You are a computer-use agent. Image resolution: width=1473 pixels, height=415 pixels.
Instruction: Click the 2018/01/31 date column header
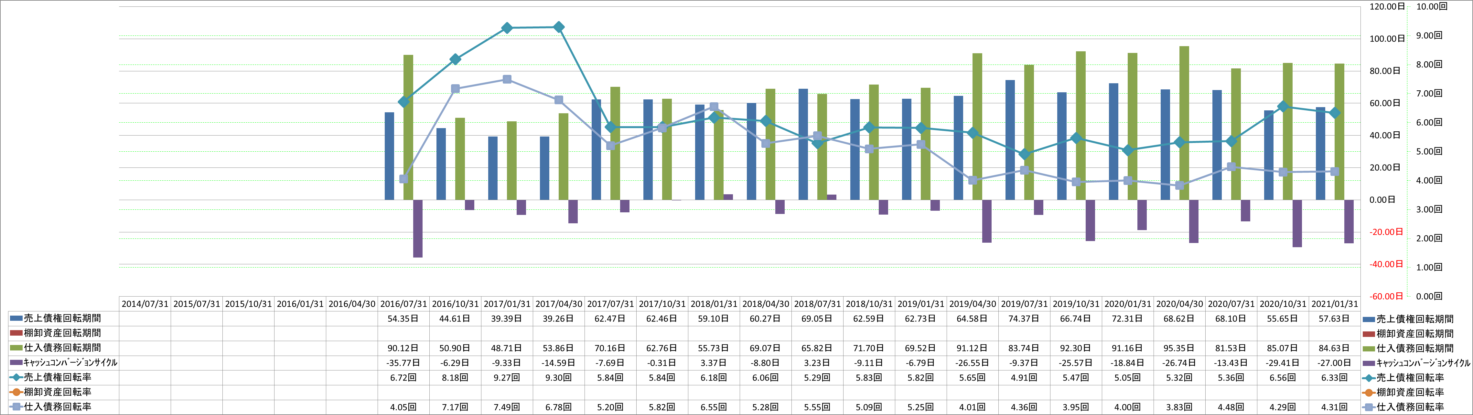coord(714,304)
